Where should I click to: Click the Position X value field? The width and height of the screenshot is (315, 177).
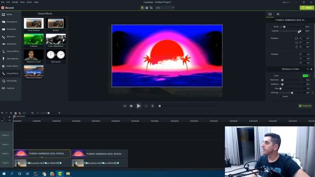(x=307, y=54)
